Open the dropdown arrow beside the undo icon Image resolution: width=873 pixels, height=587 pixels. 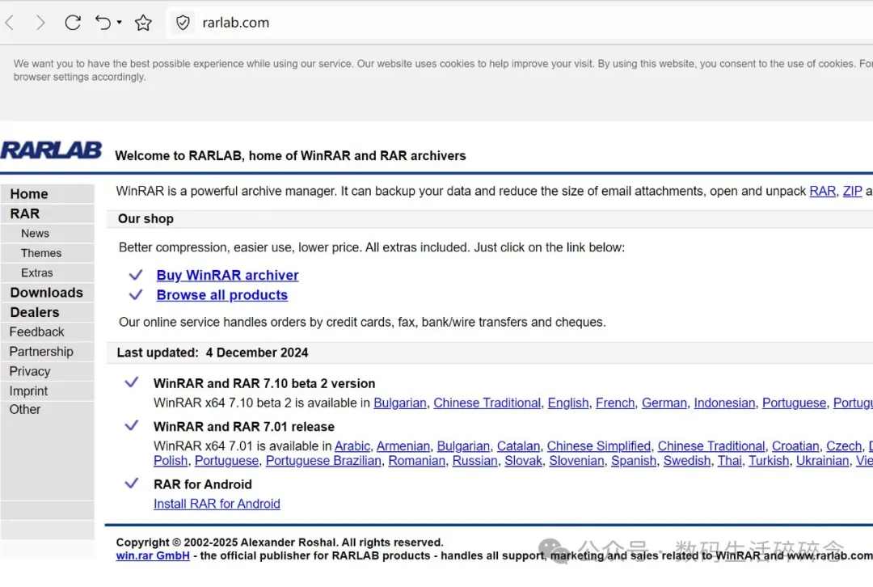(x=119, y=23)
